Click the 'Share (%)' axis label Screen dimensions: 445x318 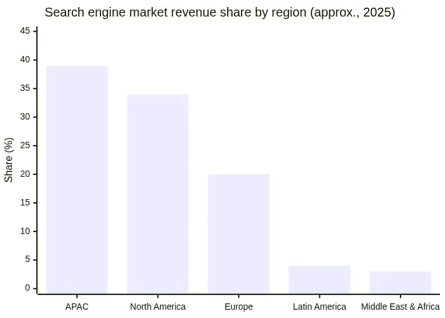tap(9, 160)
